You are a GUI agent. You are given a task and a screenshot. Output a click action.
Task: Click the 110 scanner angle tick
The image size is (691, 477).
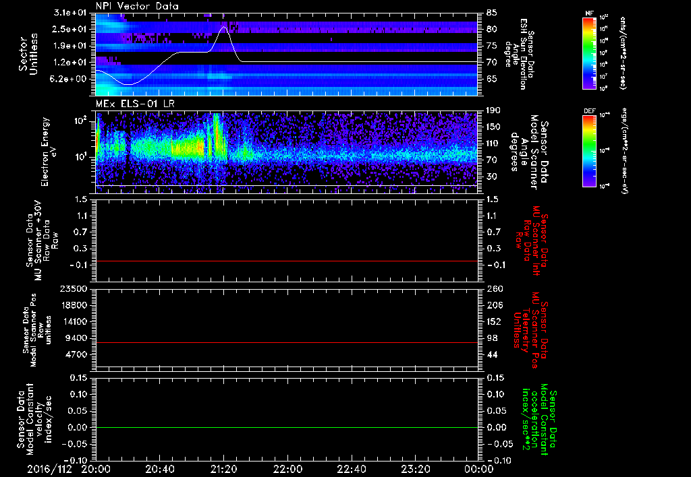click(x=493, y=144)
